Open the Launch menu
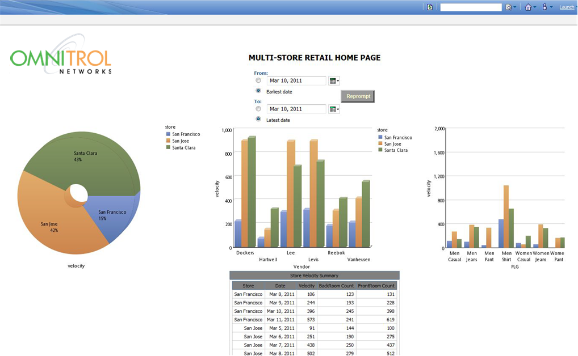 (567, 7)
